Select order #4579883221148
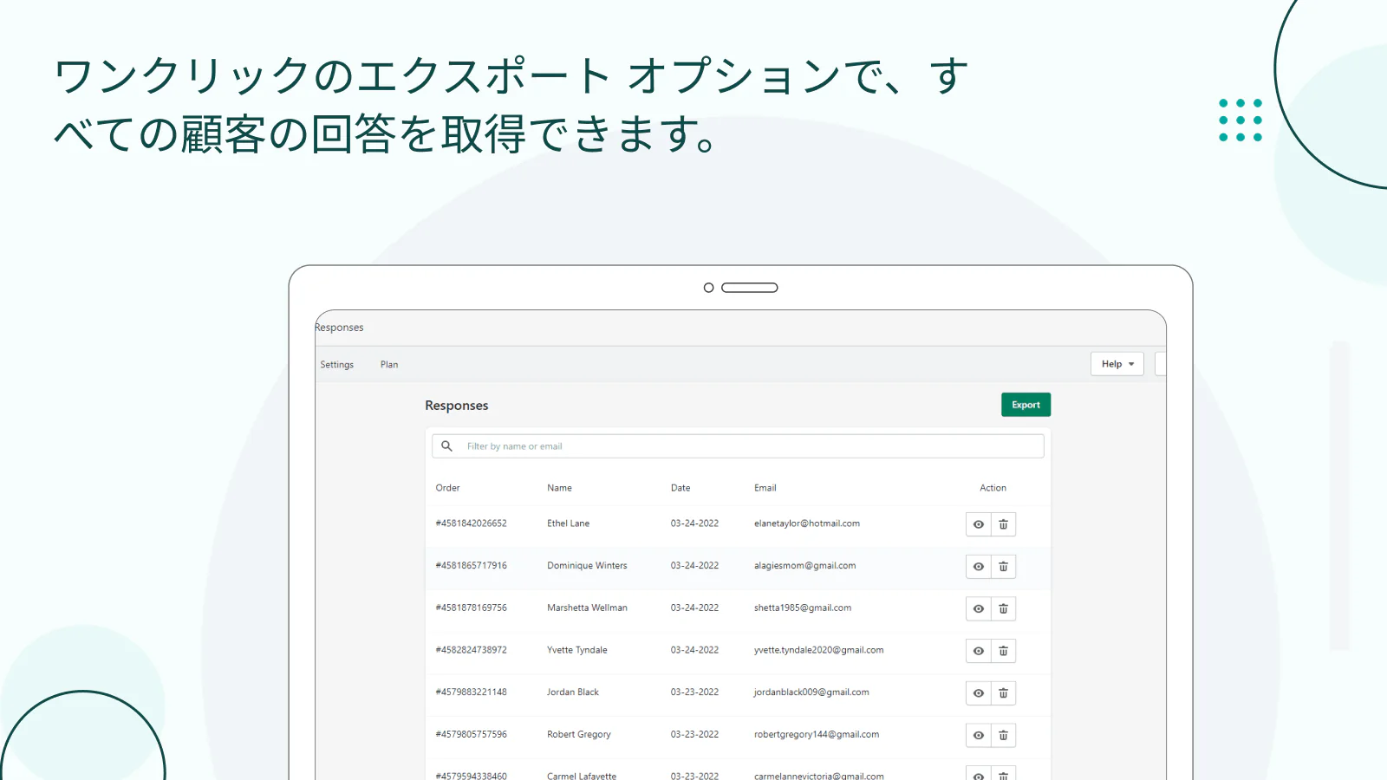 [x=471, y=692]
